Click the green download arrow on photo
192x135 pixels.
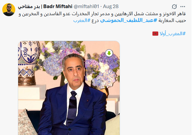(109, 53)
